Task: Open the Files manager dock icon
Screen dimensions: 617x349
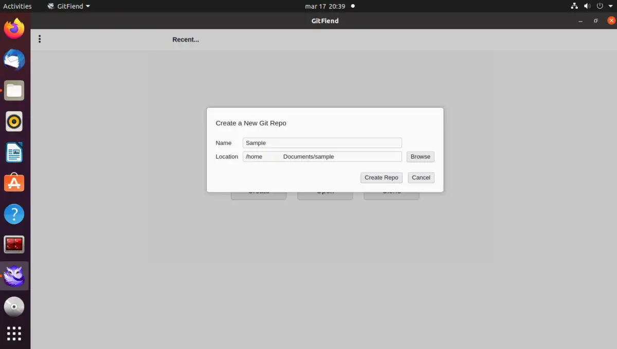Action: click(x=14, y=91)
